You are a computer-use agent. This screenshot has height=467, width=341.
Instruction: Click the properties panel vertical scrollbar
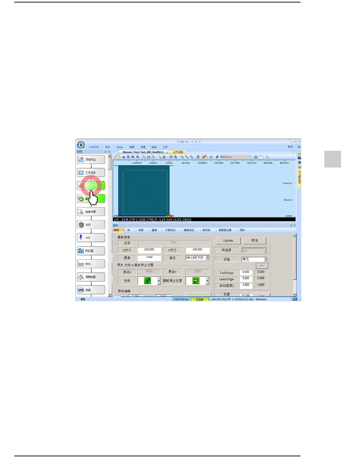tap(294, 265)
